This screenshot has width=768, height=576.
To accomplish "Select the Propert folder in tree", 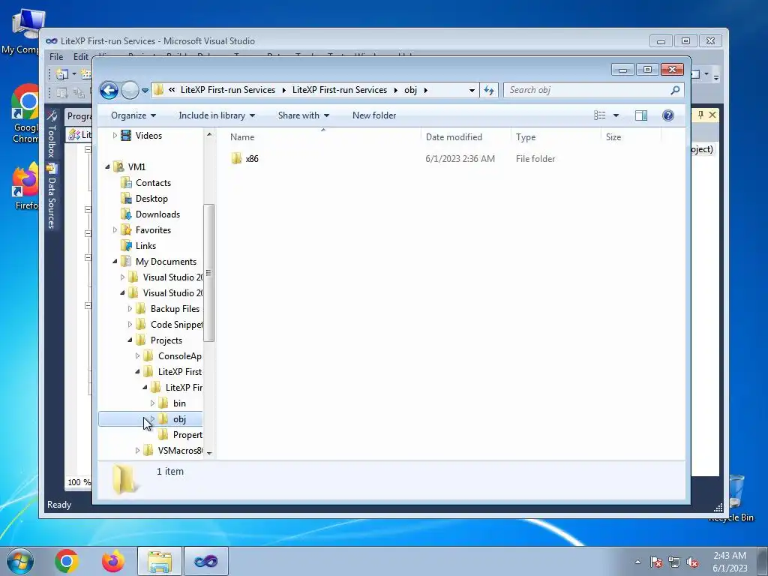I will click(187, 435).
